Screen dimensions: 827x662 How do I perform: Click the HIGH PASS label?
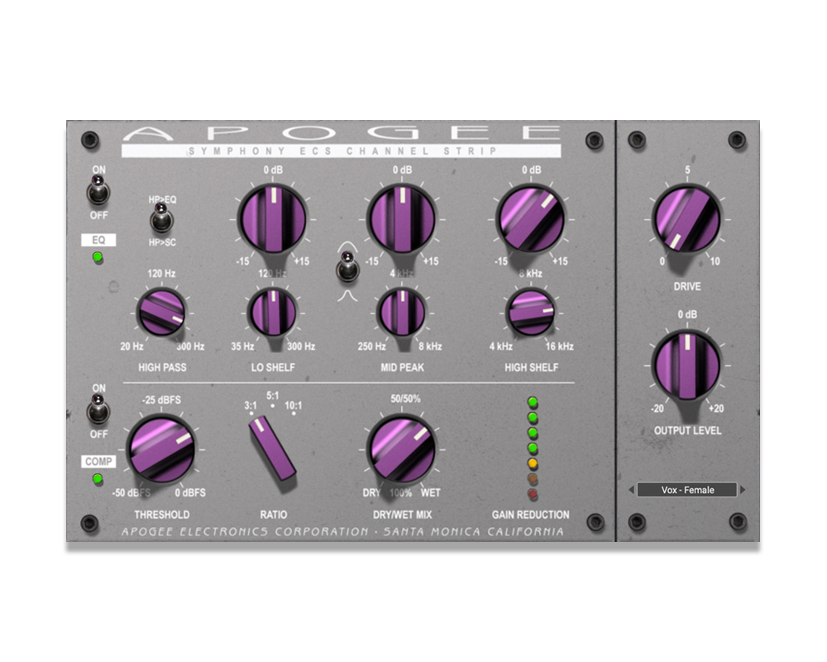coord(162,367)
